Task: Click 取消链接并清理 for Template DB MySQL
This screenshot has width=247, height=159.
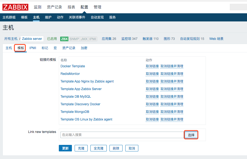Action: pyautogui.click(x=172, y=97)
